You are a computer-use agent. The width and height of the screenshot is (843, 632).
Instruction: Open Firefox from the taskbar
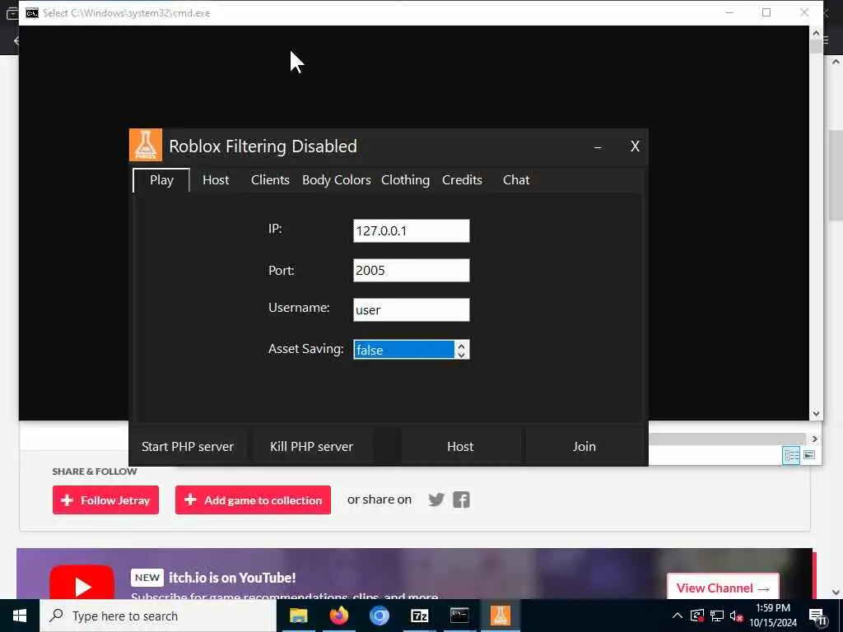point(338,616)
